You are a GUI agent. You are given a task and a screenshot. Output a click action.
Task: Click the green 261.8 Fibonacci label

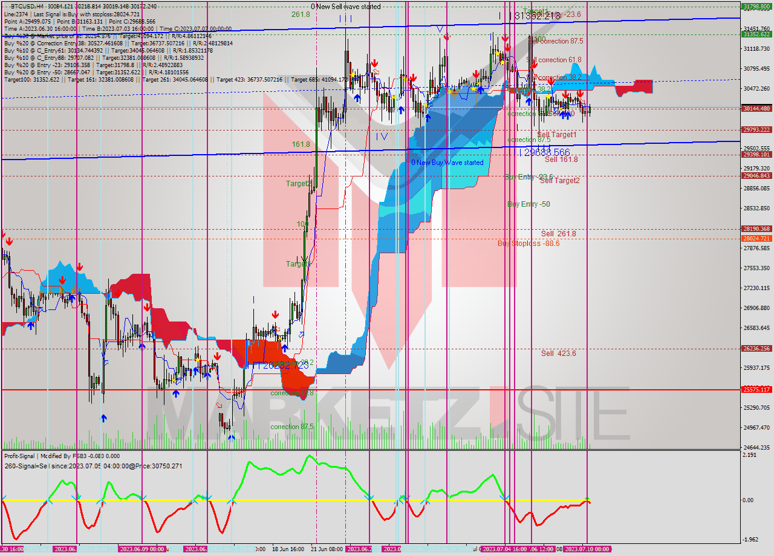(x=301, y=14)
